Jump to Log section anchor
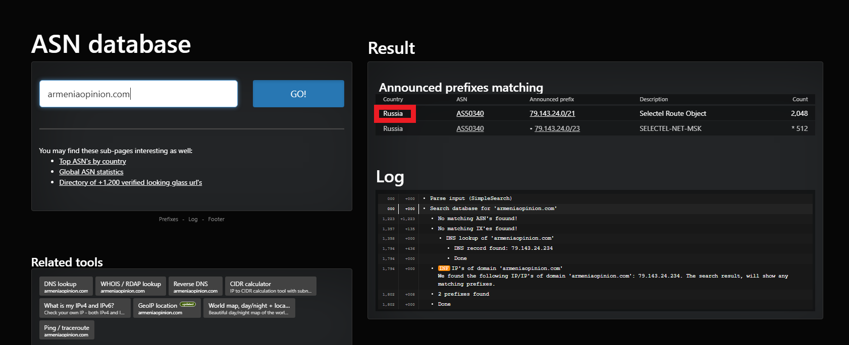 coord(193,219)
